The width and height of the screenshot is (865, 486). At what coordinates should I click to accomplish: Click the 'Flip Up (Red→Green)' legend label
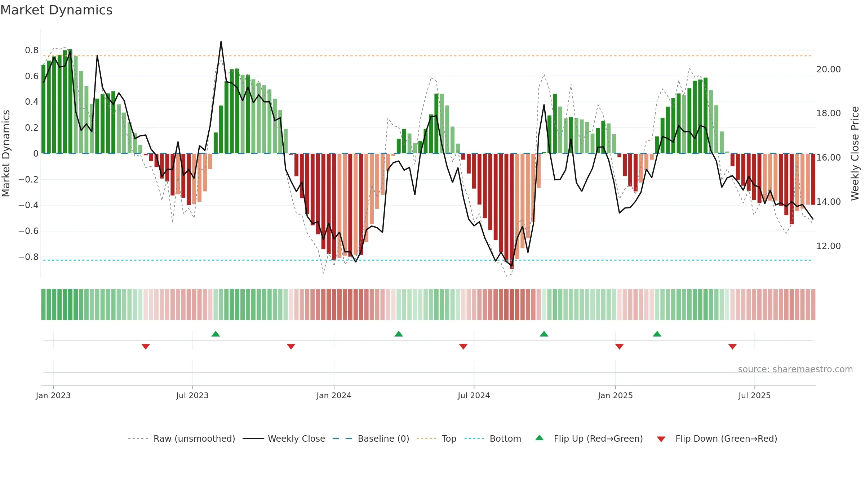(598, 438)
